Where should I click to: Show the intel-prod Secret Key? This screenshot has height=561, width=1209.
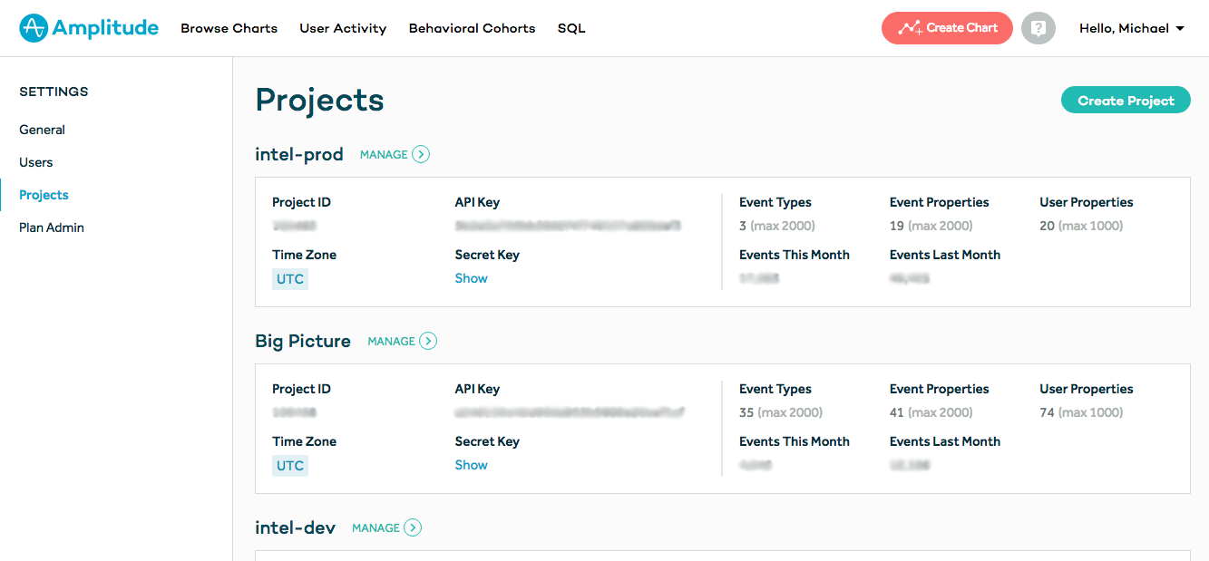click(x=471, y=278)
